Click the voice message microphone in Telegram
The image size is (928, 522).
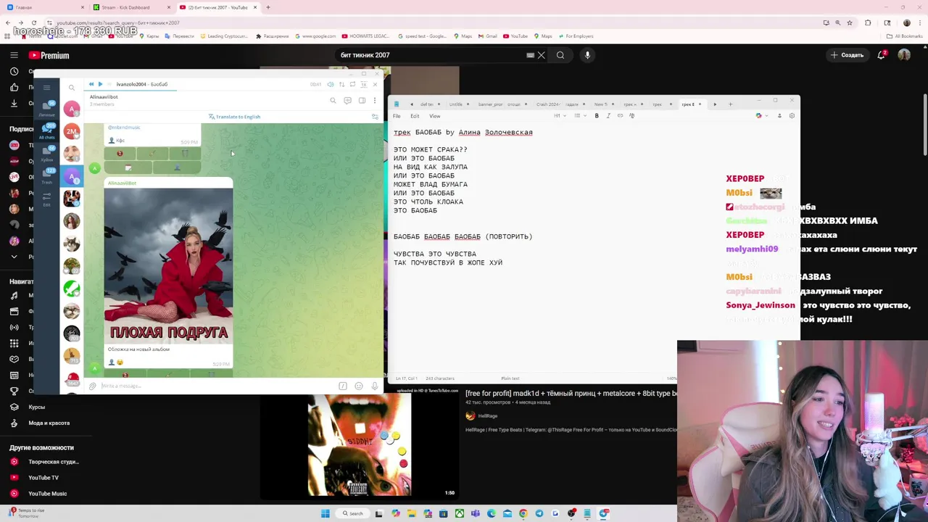374,386
